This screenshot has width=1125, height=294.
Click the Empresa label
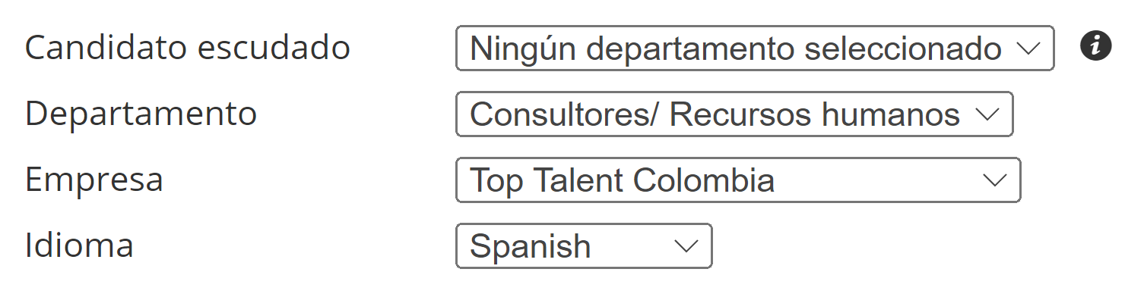coord(94,180)
